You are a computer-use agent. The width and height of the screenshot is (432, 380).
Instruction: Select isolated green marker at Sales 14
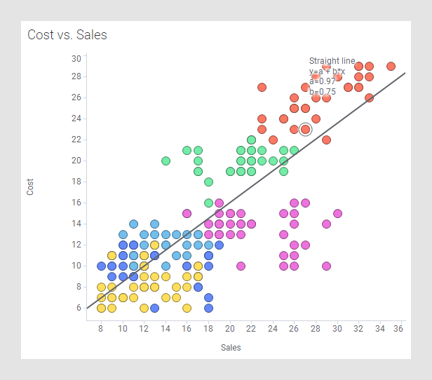(x=166, y=161)
